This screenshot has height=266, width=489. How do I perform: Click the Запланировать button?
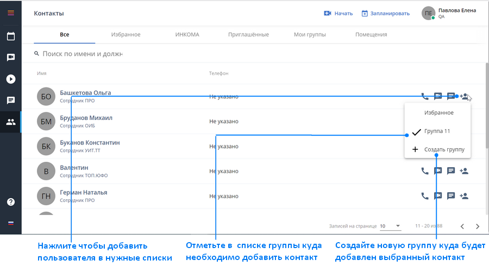(386, 14)
